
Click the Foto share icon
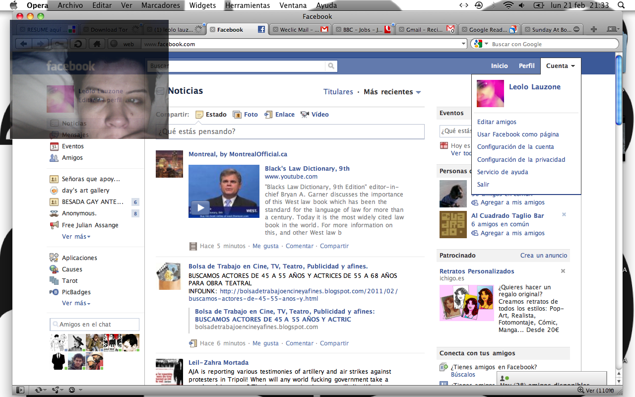[237, 115]
